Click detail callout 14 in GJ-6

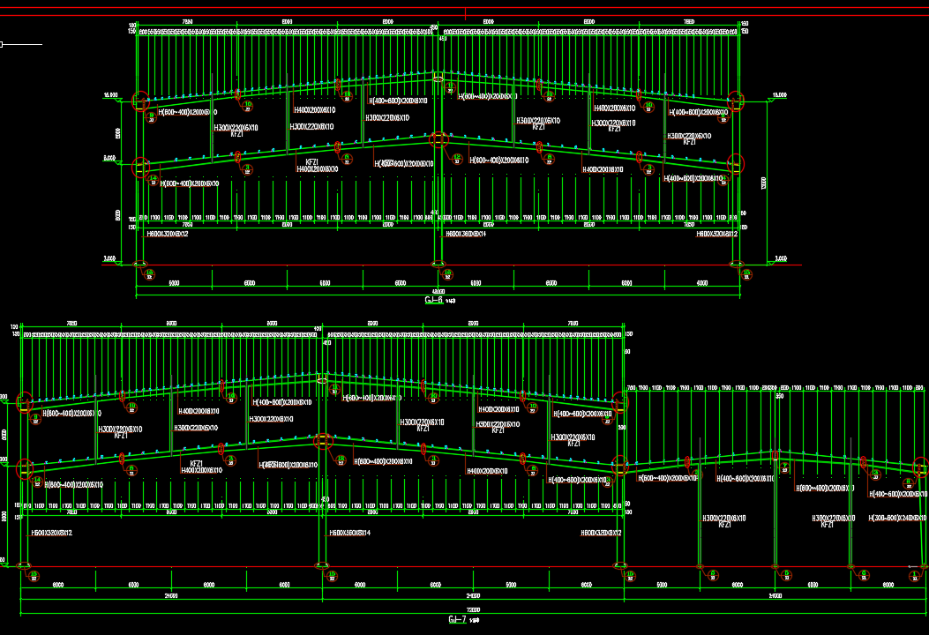coord(154,180)
